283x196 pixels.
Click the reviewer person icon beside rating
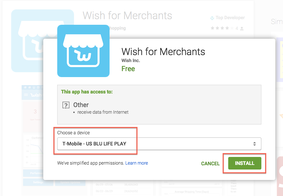coord(242,29)
